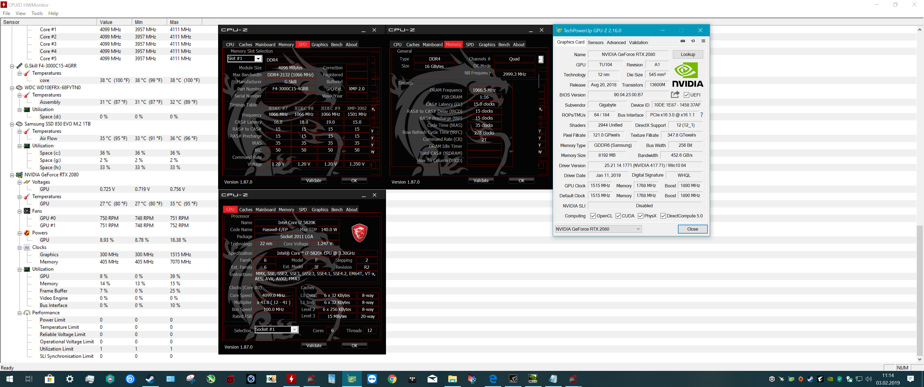Open the Bench tab in the CPU-Z SPD window
This screenshot has height=387, width=924.
337,45
